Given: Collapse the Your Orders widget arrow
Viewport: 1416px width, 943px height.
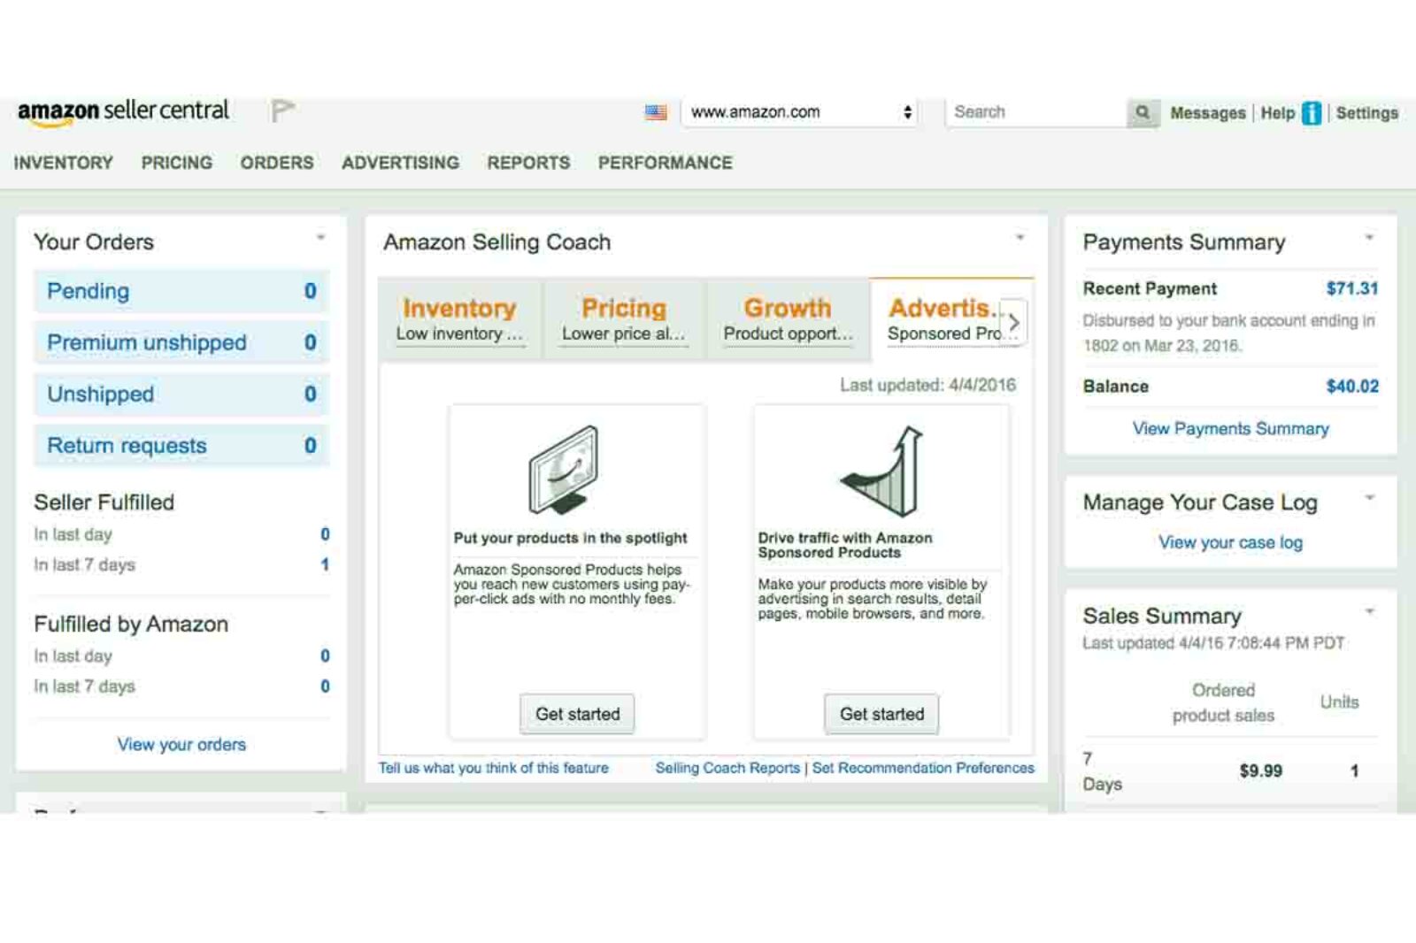Looking at the screenshot, I should (x=320, y=237).
